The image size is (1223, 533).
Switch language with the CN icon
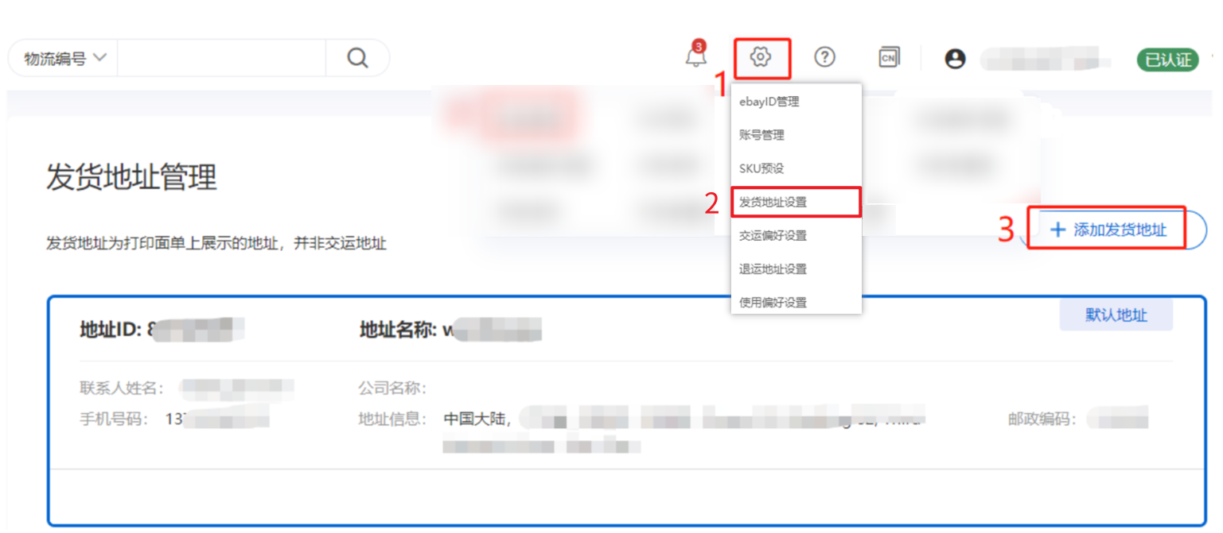[889, 57]
